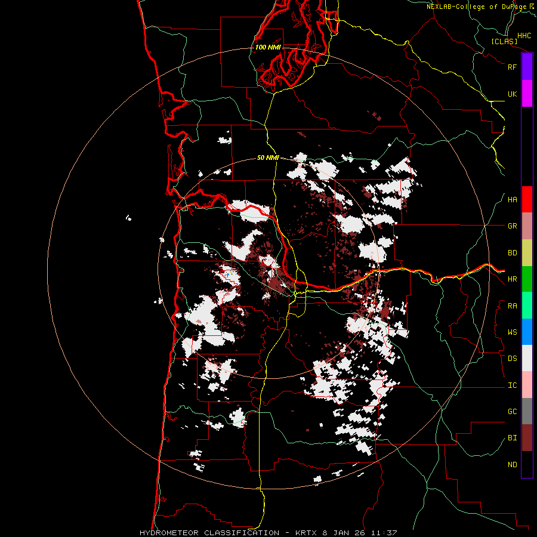Screen dimensions: 537x537
Task: Click the UK magenta legend swatch
Action: click(x=527, y=94)
